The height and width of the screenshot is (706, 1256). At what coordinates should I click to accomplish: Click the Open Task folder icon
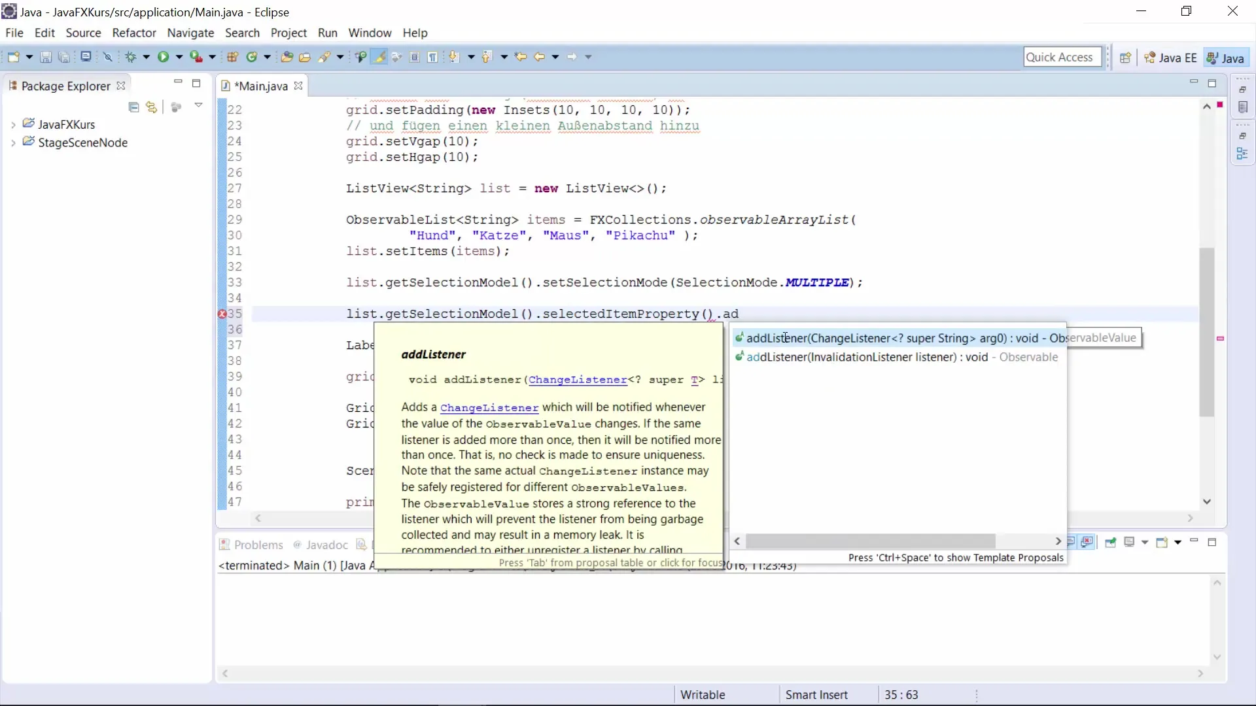click(x=305, y=57)
